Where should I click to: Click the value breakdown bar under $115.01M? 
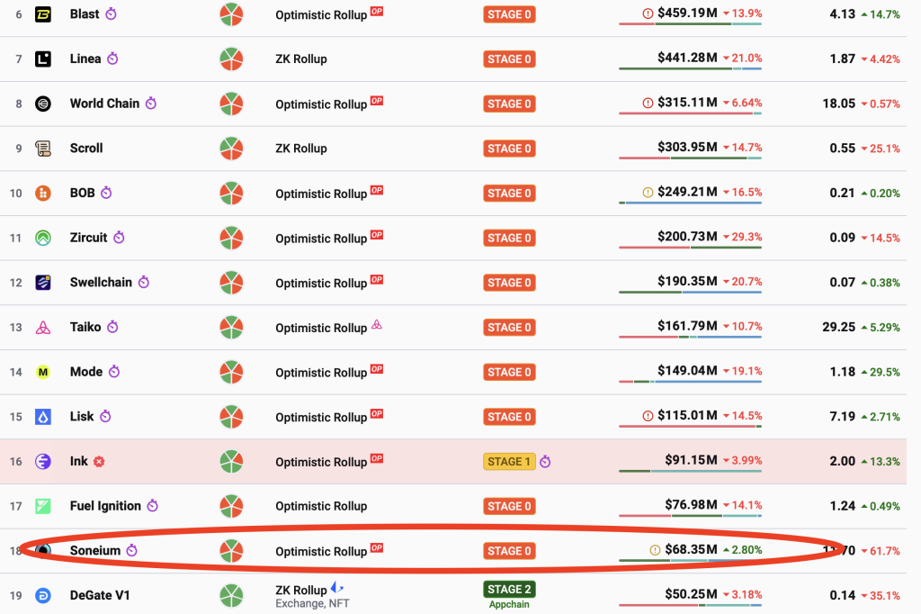(690, 427)
